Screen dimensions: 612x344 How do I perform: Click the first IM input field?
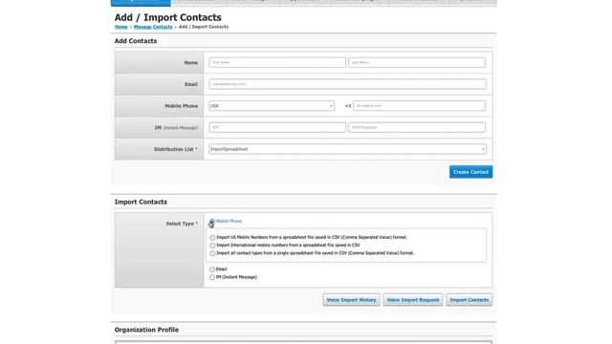(x=277, y=127)
